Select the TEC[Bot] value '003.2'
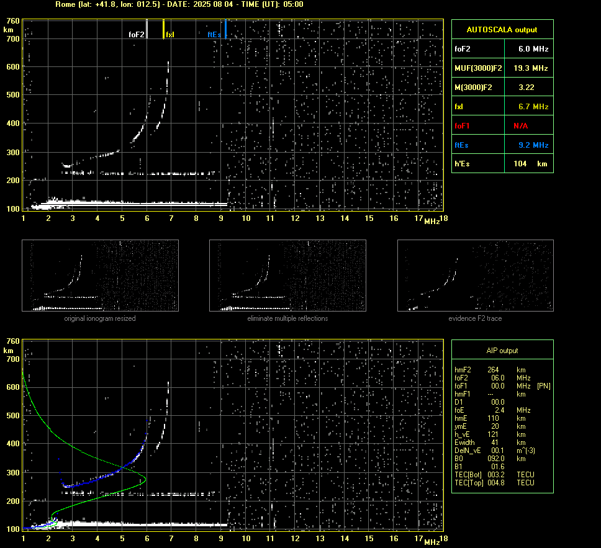Image resolution: width=601 pixels, height=548 pixels. (496, 474)
